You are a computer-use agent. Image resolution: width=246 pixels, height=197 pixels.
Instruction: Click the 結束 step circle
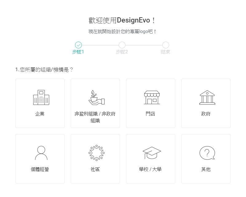pyautogui.click(x=165, y=45)
